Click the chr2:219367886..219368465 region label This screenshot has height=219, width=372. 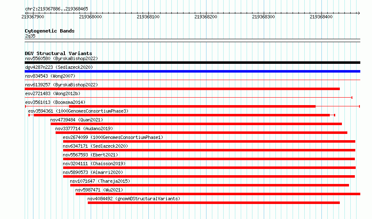tap(56, 9)
